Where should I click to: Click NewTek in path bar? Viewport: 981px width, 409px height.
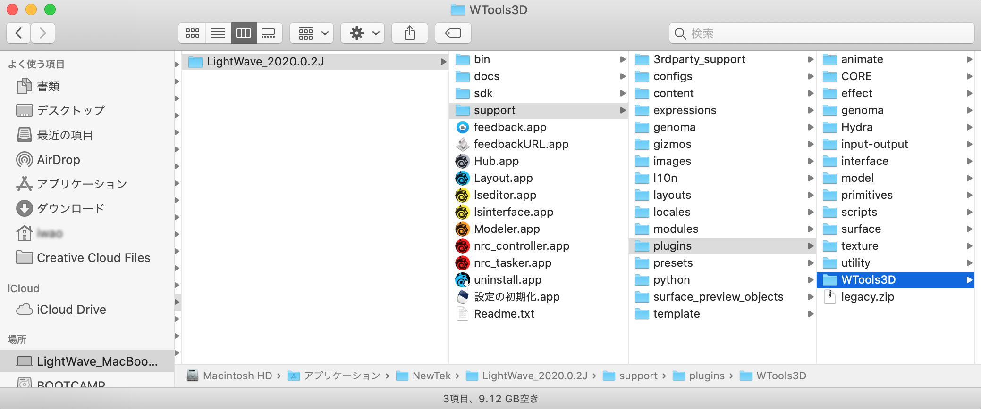point(423,376)
